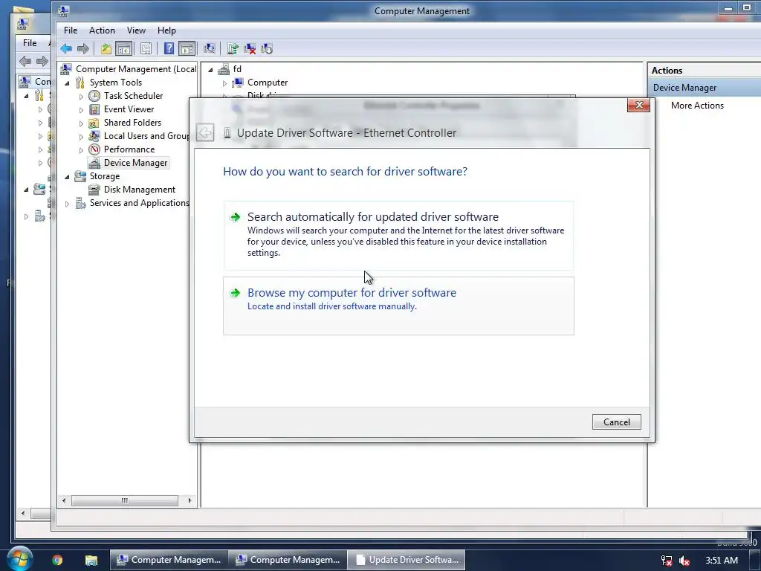Toggle Show/Hide Console Tree toolbar icon
The height and width of the screenshot is (571, 761).
[x=124, y=48]
